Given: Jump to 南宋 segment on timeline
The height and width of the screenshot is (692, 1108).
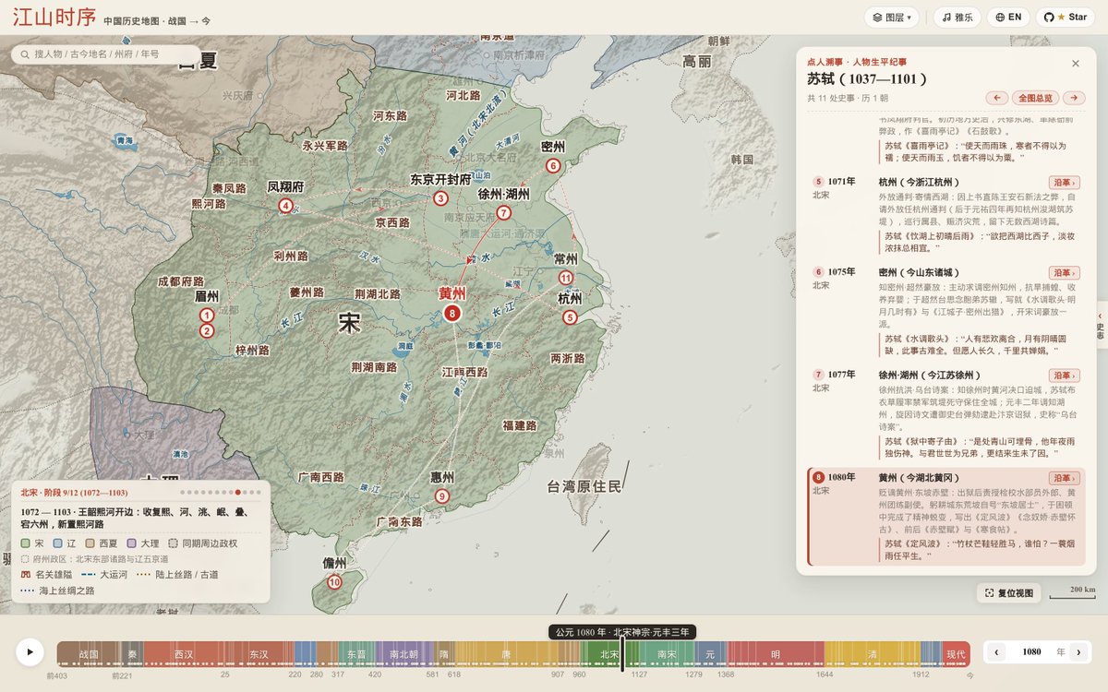Looking at the screenshot, I should click(x=666, y=654).
